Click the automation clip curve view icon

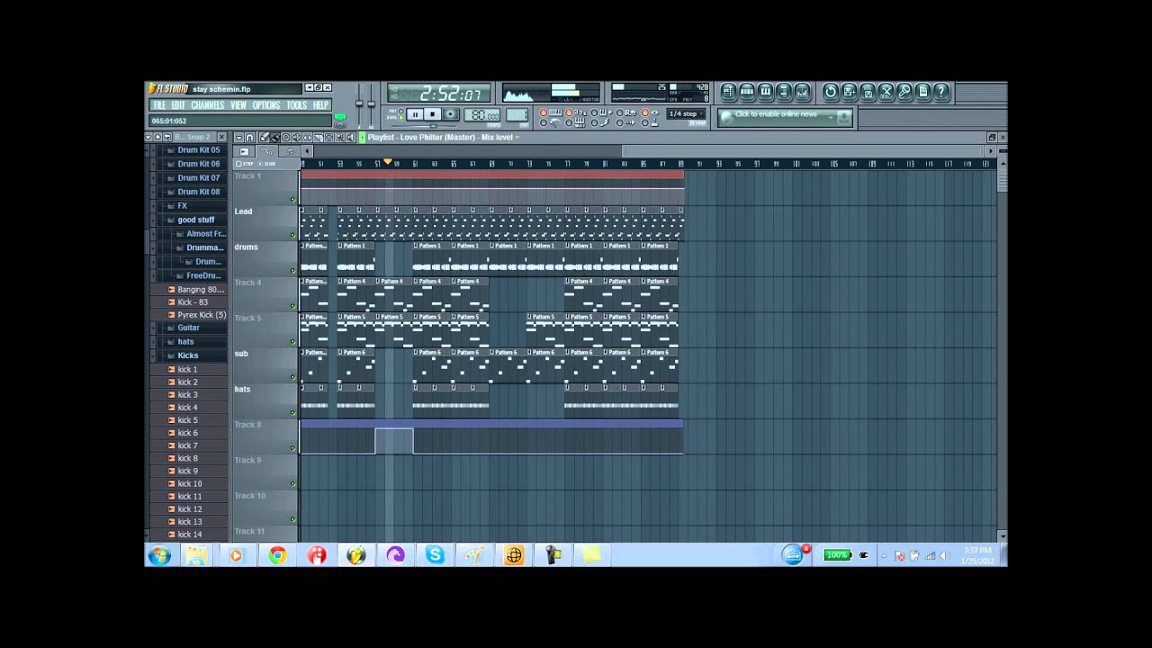(x=266, y=151)
